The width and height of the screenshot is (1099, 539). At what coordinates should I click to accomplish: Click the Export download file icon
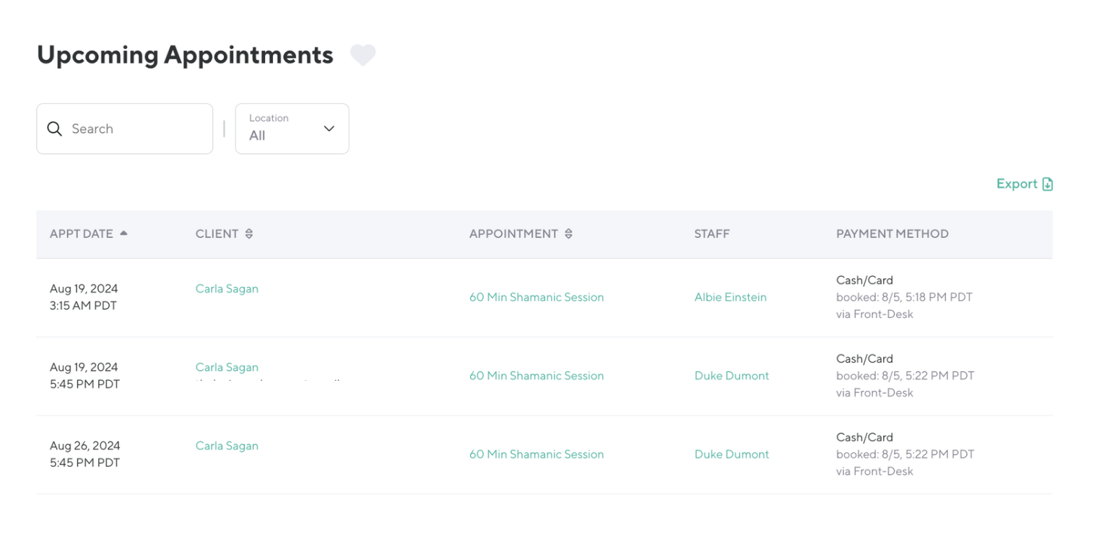1047,184
